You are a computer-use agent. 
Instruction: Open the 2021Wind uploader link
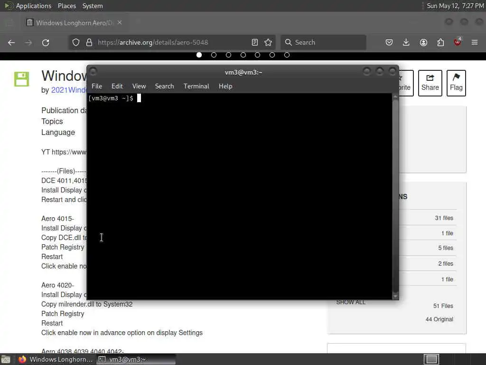(68, 90)
